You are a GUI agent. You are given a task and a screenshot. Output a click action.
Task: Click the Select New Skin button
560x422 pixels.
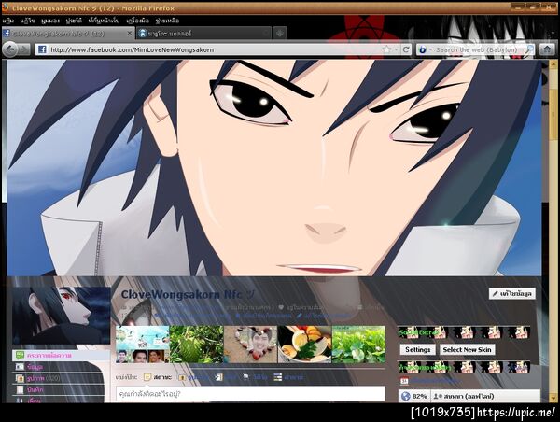[x=468, y=349]
